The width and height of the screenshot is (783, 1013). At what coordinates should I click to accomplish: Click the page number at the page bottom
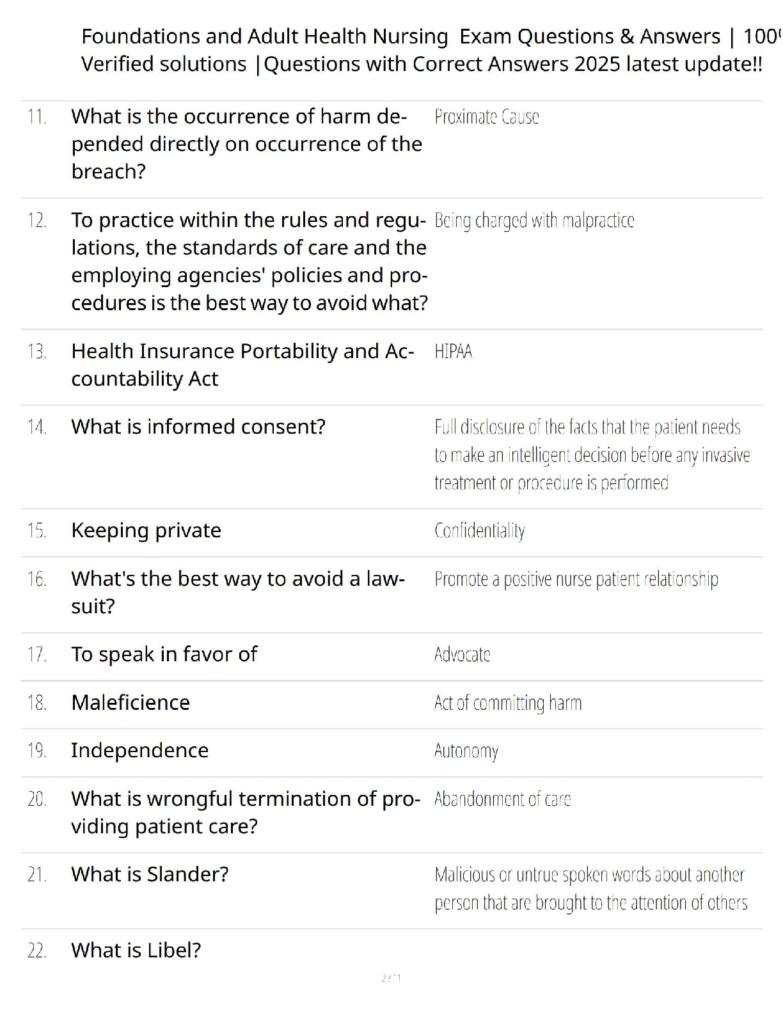391,978
